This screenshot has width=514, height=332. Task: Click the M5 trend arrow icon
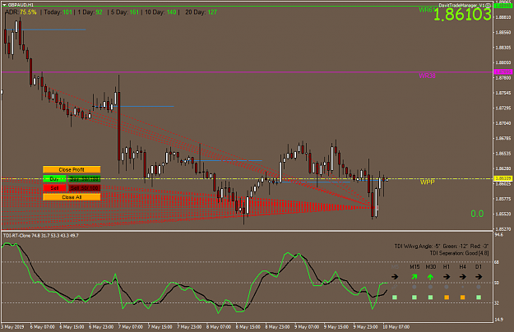pos(395,277)
